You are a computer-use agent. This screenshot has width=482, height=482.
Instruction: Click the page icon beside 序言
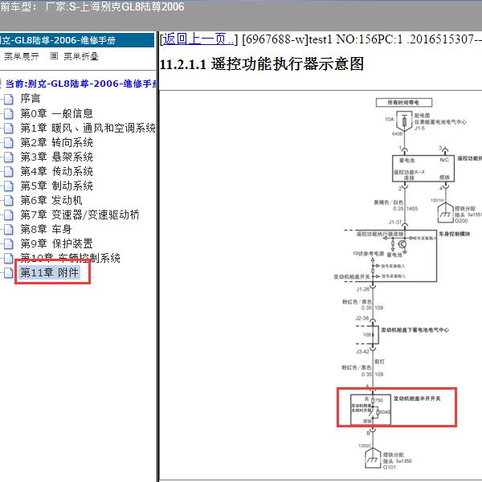pyautogui.click(x=9, y=99)
